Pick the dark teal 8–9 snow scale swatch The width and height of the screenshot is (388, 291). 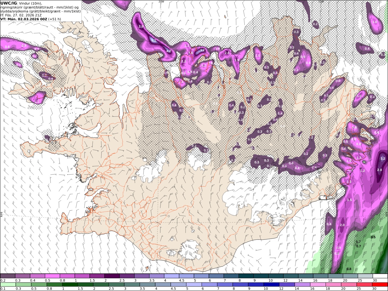[246, 276]
